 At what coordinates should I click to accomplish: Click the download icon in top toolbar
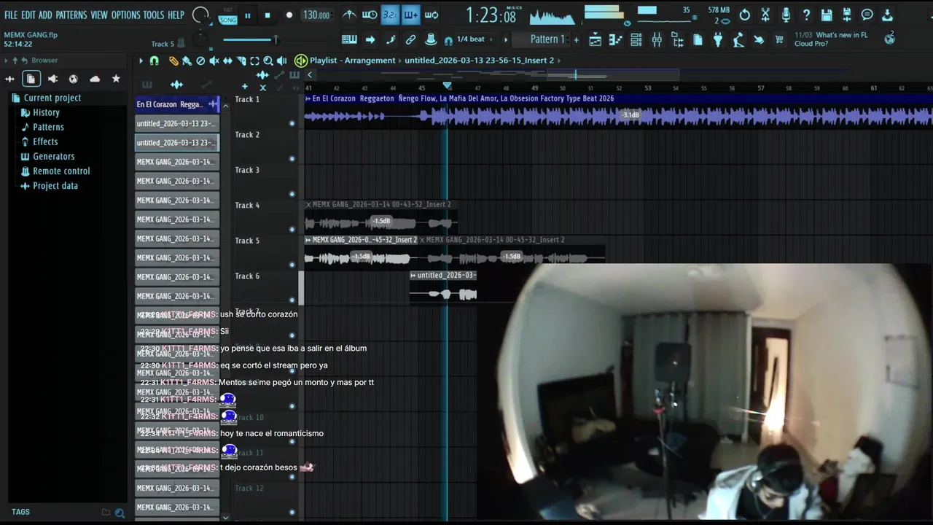point(886,15)
